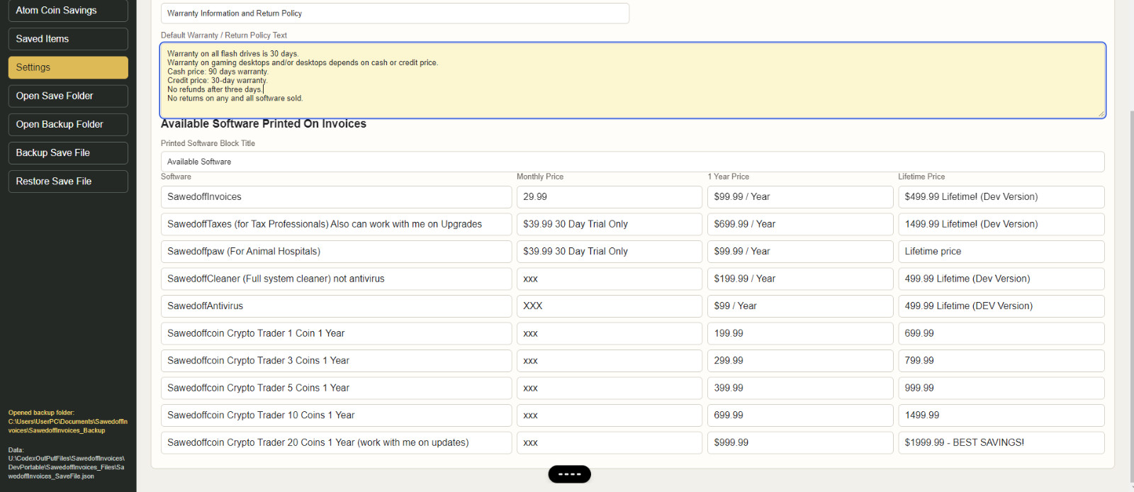
Task: Click the Opened backup folder path text
Action: [x=68, y=422]
